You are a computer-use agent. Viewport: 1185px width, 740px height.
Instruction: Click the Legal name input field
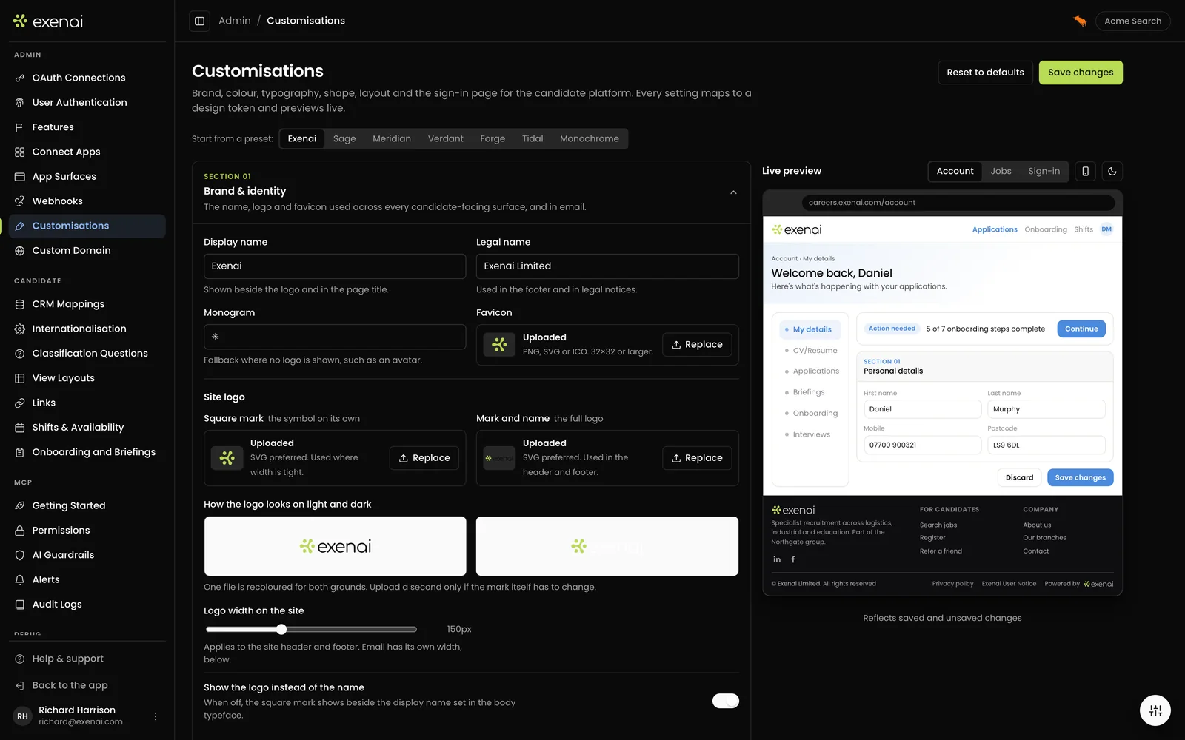607,266
